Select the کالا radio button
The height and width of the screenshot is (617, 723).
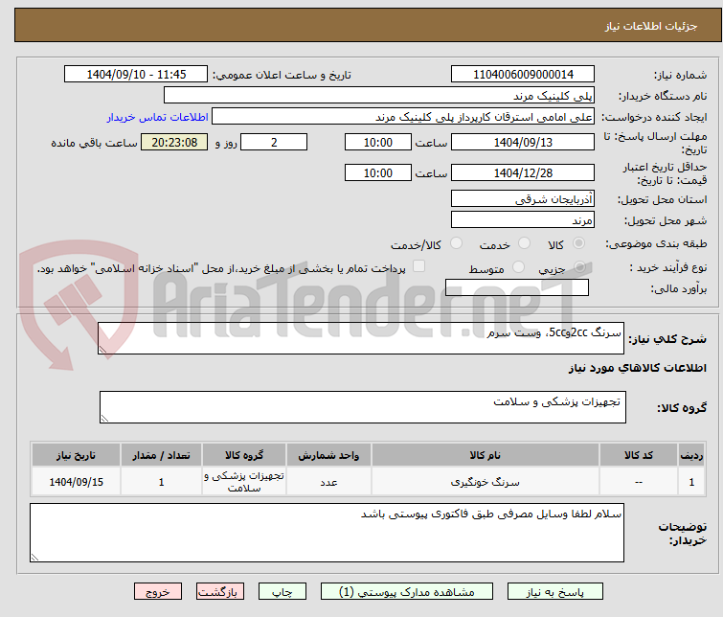click(578, 243)
